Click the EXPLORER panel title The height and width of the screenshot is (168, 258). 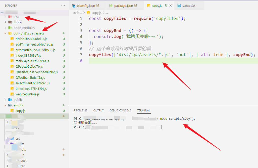tap(11, 6)
